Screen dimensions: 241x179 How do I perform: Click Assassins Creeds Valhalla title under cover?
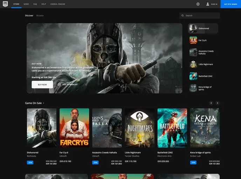(x=104, y=152)
